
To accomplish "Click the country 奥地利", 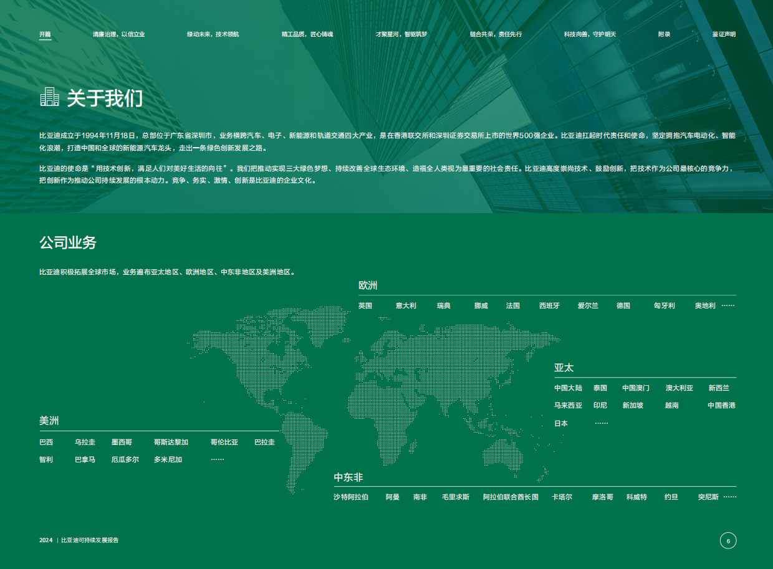I will pos(705,306).
